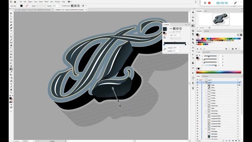252x142 pixels.
Task: Click the K slider in Color panel
Action: click(x=210, y=65)
